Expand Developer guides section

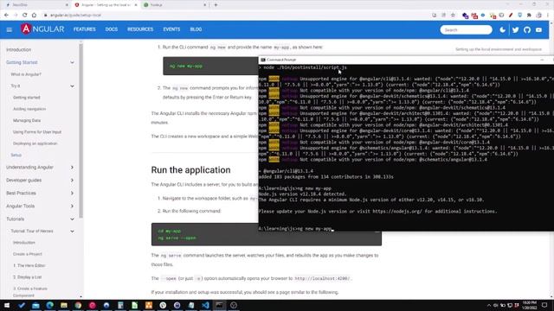point(72,181)
